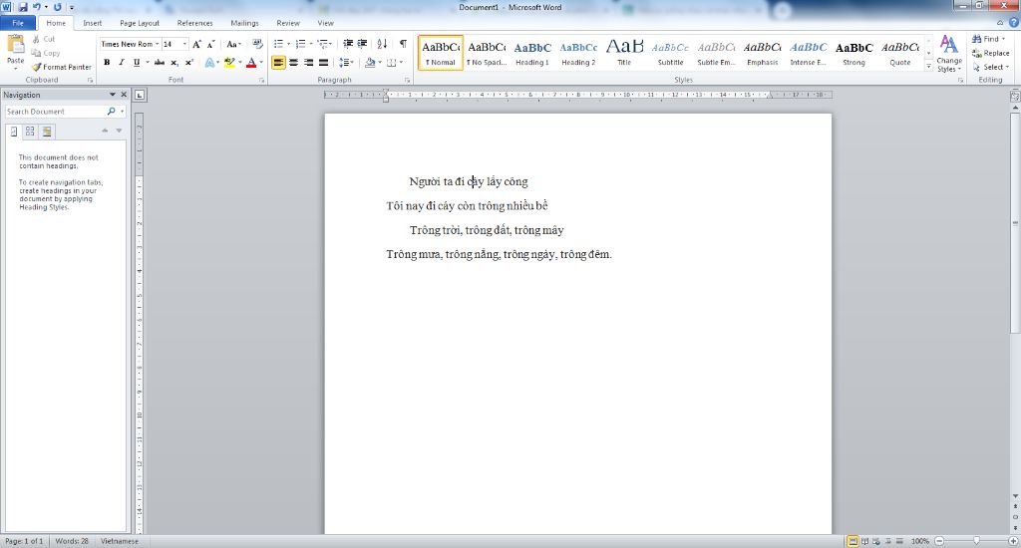Center the paragraph text
The width and height of the screenshot is (1021, 548).
tap(294, 63)
